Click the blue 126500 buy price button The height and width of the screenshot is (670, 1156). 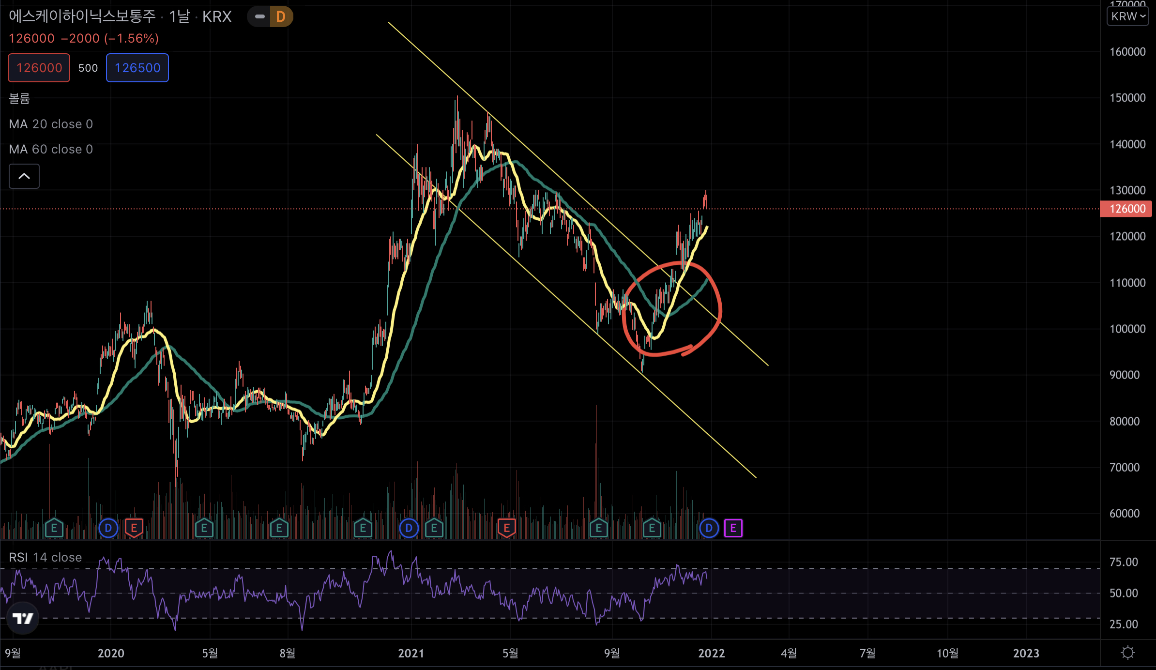click(x=137, y=68)
